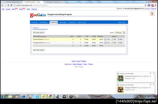Open the FAQs footer link
Viewport: 158px width, 104px height.
tap(73, 61)
